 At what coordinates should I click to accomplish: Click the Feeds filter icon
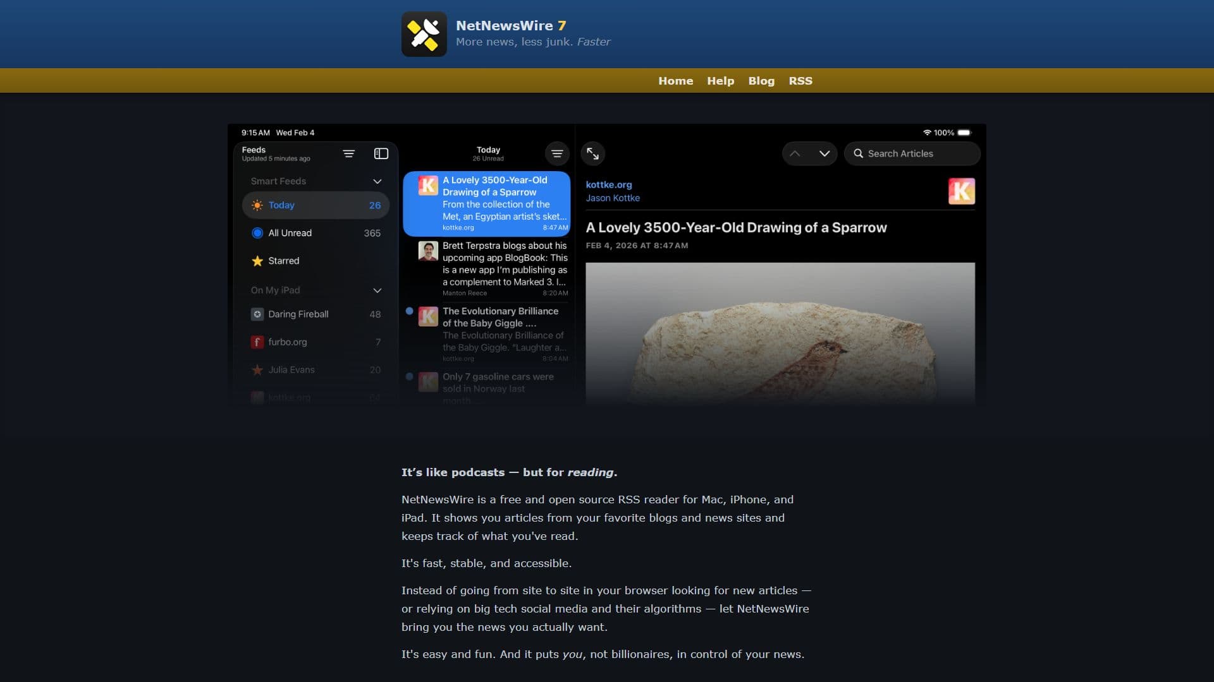(348, 153)
